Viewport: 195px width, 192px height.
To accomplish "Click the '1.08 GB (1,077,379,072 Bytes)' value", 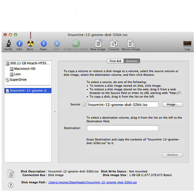I will (x=150, y=175).
